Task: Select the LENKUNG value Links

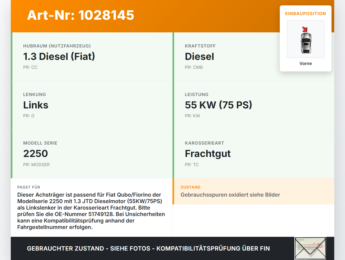Action: point(36,105)
